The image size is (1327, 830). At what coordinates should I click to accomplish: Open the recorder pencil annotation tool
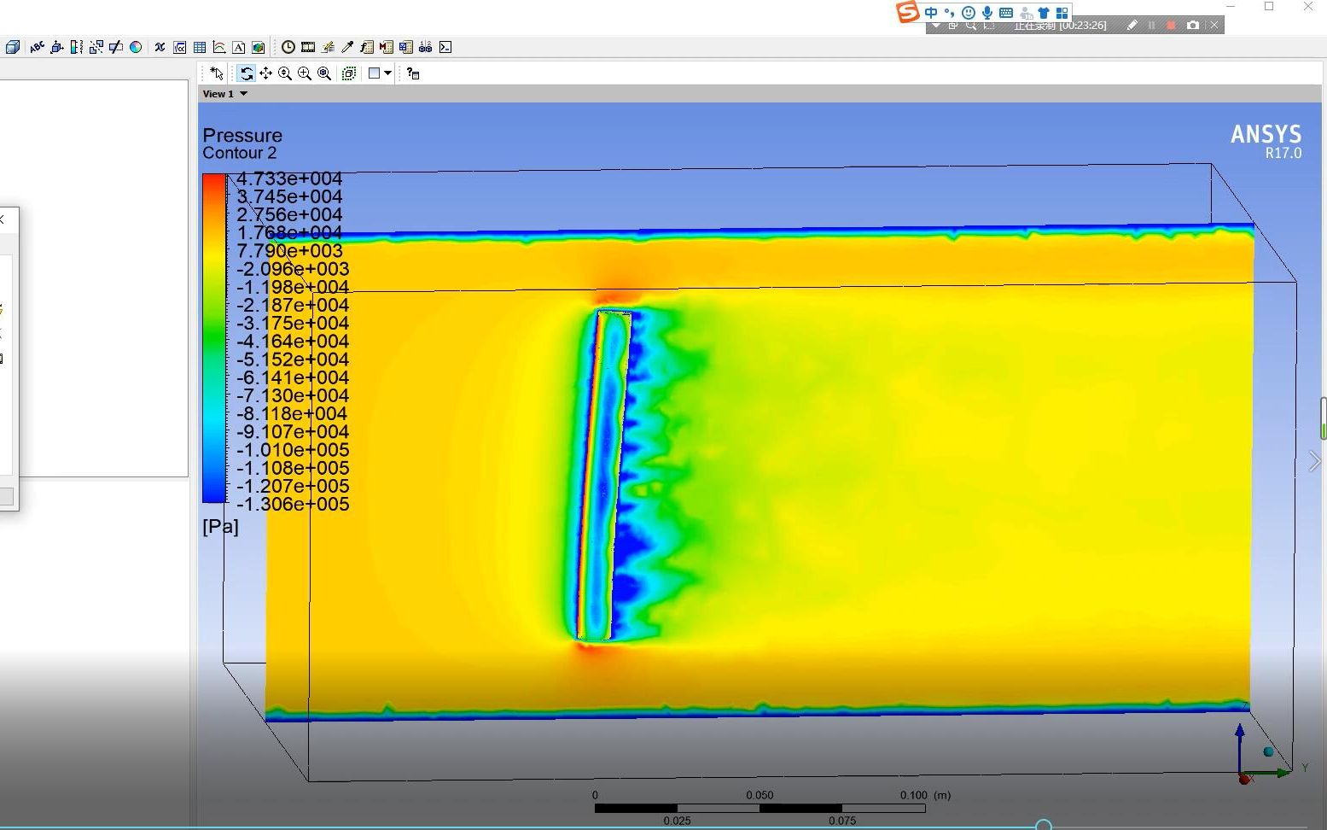pyautogui.click(x=1132, y=26)
